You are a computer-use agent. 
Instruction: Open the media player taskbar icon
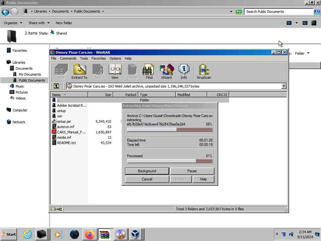pos(58,234)
